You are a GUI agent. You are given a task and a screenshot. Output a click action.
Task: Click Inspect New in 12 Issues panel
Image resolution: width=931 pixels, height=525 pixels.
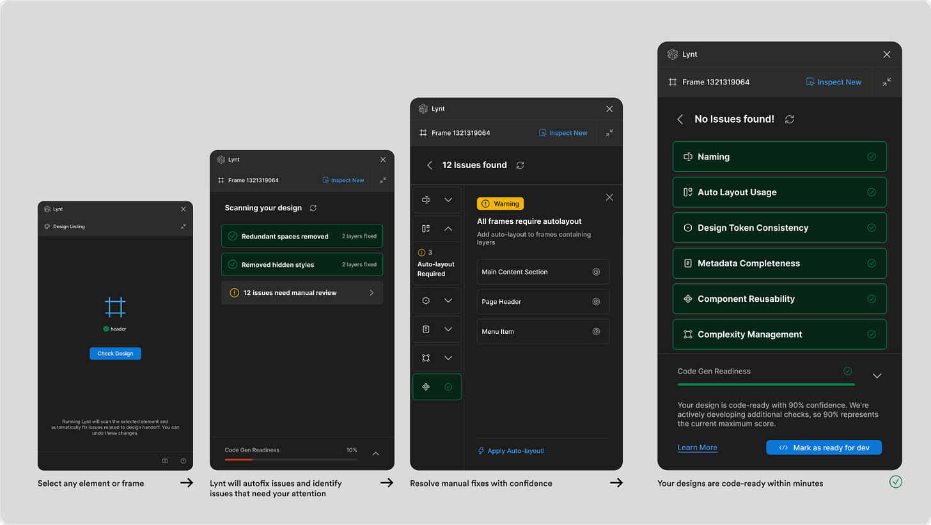click(563, 133)
